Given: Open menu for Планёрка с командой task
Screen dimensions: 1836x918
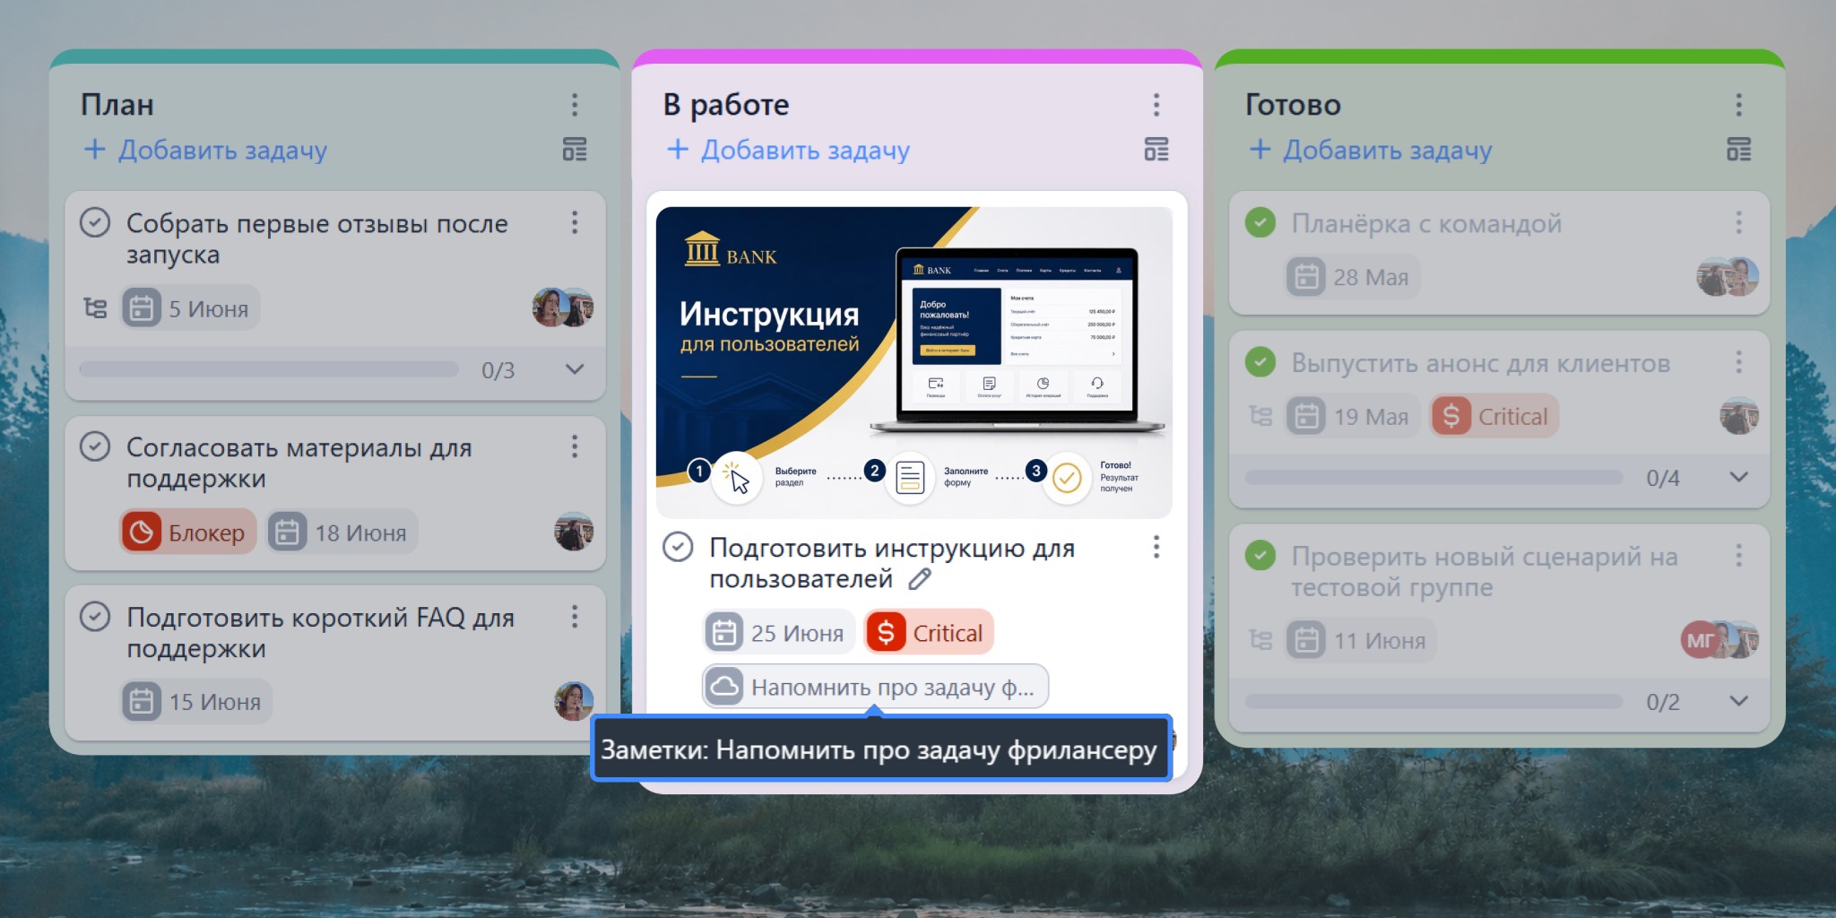Looking at the screenshot, I should 1738,222.
